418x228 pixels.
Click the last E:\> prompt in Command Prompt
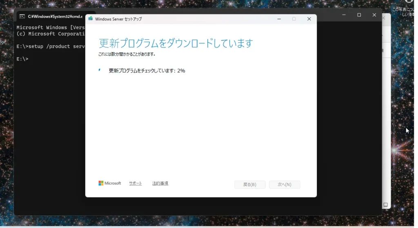pyautogui.click(x=22, y=59)
